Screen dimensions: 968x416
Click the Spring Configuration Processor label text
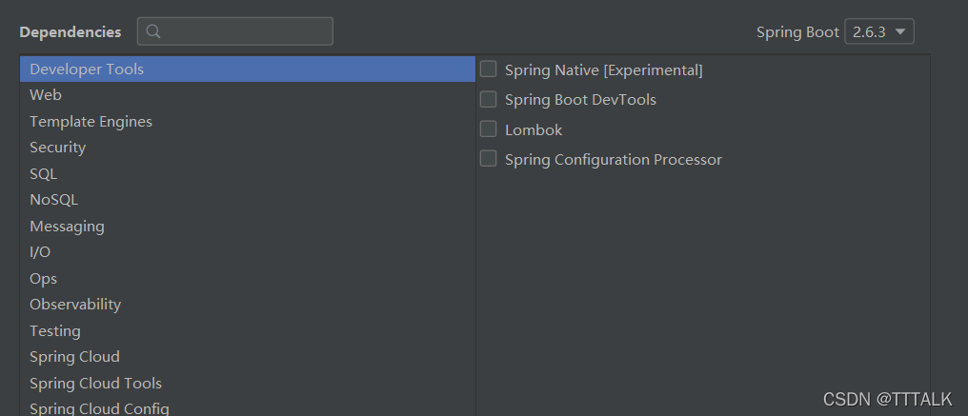click(x=613, y=160)
